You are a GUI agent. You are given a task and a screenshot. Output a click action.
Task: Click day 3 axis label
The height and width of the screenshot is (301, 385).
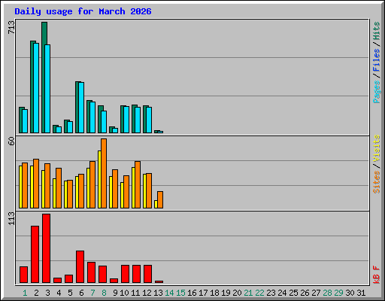pos(47,293)
